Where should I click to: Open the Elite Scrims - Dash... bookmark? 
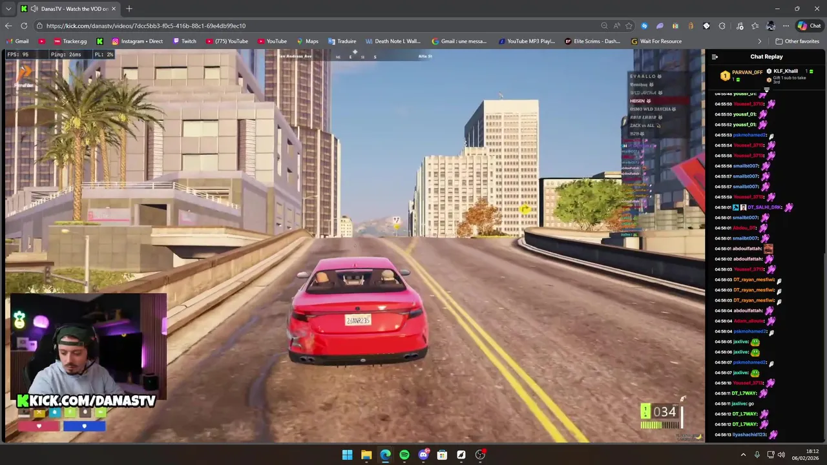(592, 41)
